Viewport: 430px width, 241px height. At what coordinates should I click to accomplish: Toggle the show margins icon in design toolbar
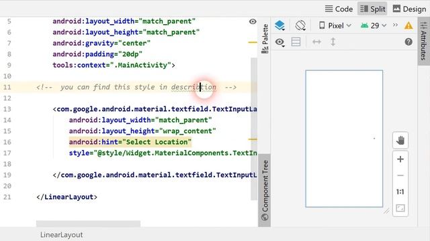(296, 42)
